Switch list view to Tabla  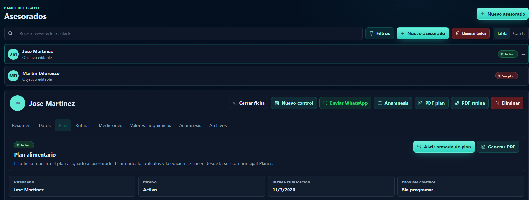502,33
